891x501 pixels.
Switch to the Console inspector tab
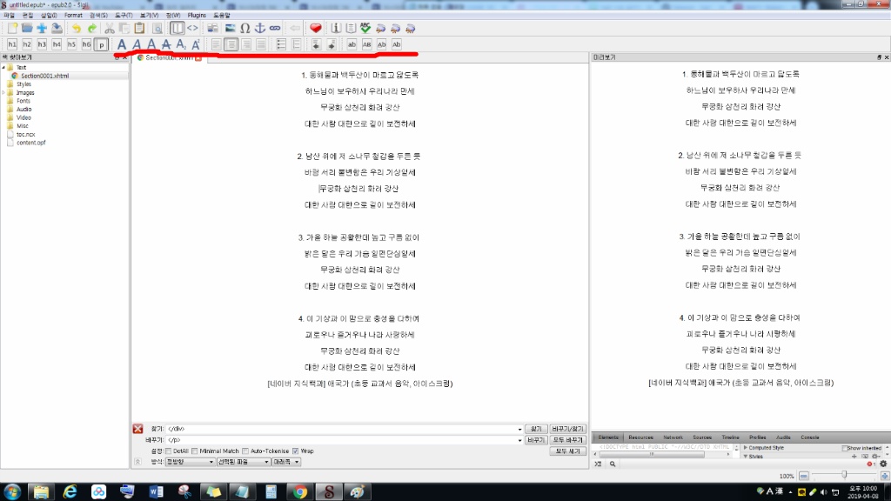point(810,438)
